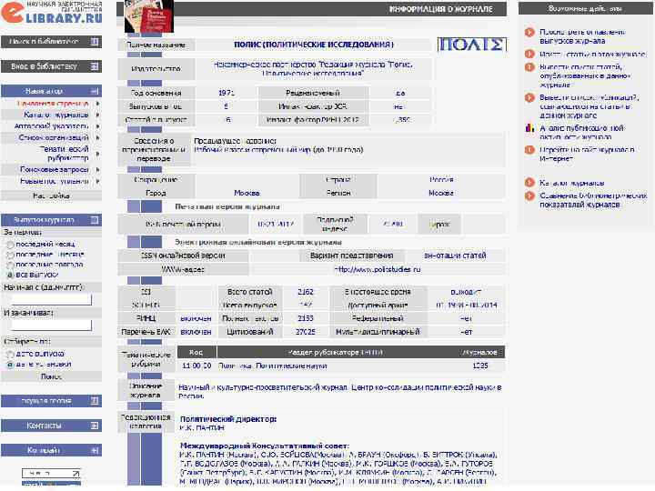655x491 pixels.
Task: Click arrow next to 'Новые поступления'
Action: [x=97, y=181]
